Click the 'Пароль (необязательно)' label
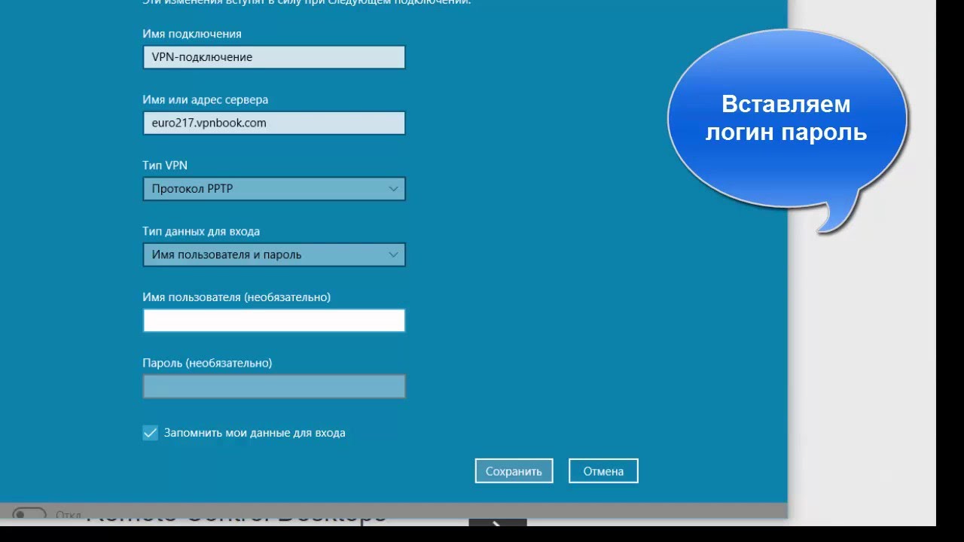964x542 pixels. pos(207,363)
